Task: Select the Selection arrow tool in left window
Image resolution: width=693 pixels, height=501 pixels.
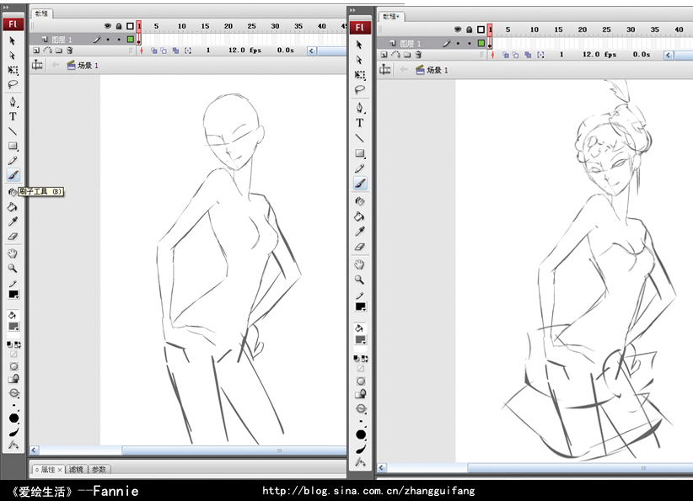Action: (13, 40)
